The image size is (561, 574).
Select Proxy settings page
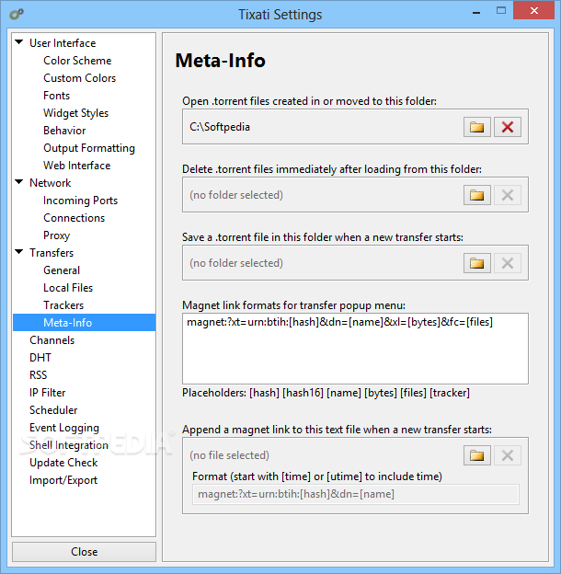[56, 235]
